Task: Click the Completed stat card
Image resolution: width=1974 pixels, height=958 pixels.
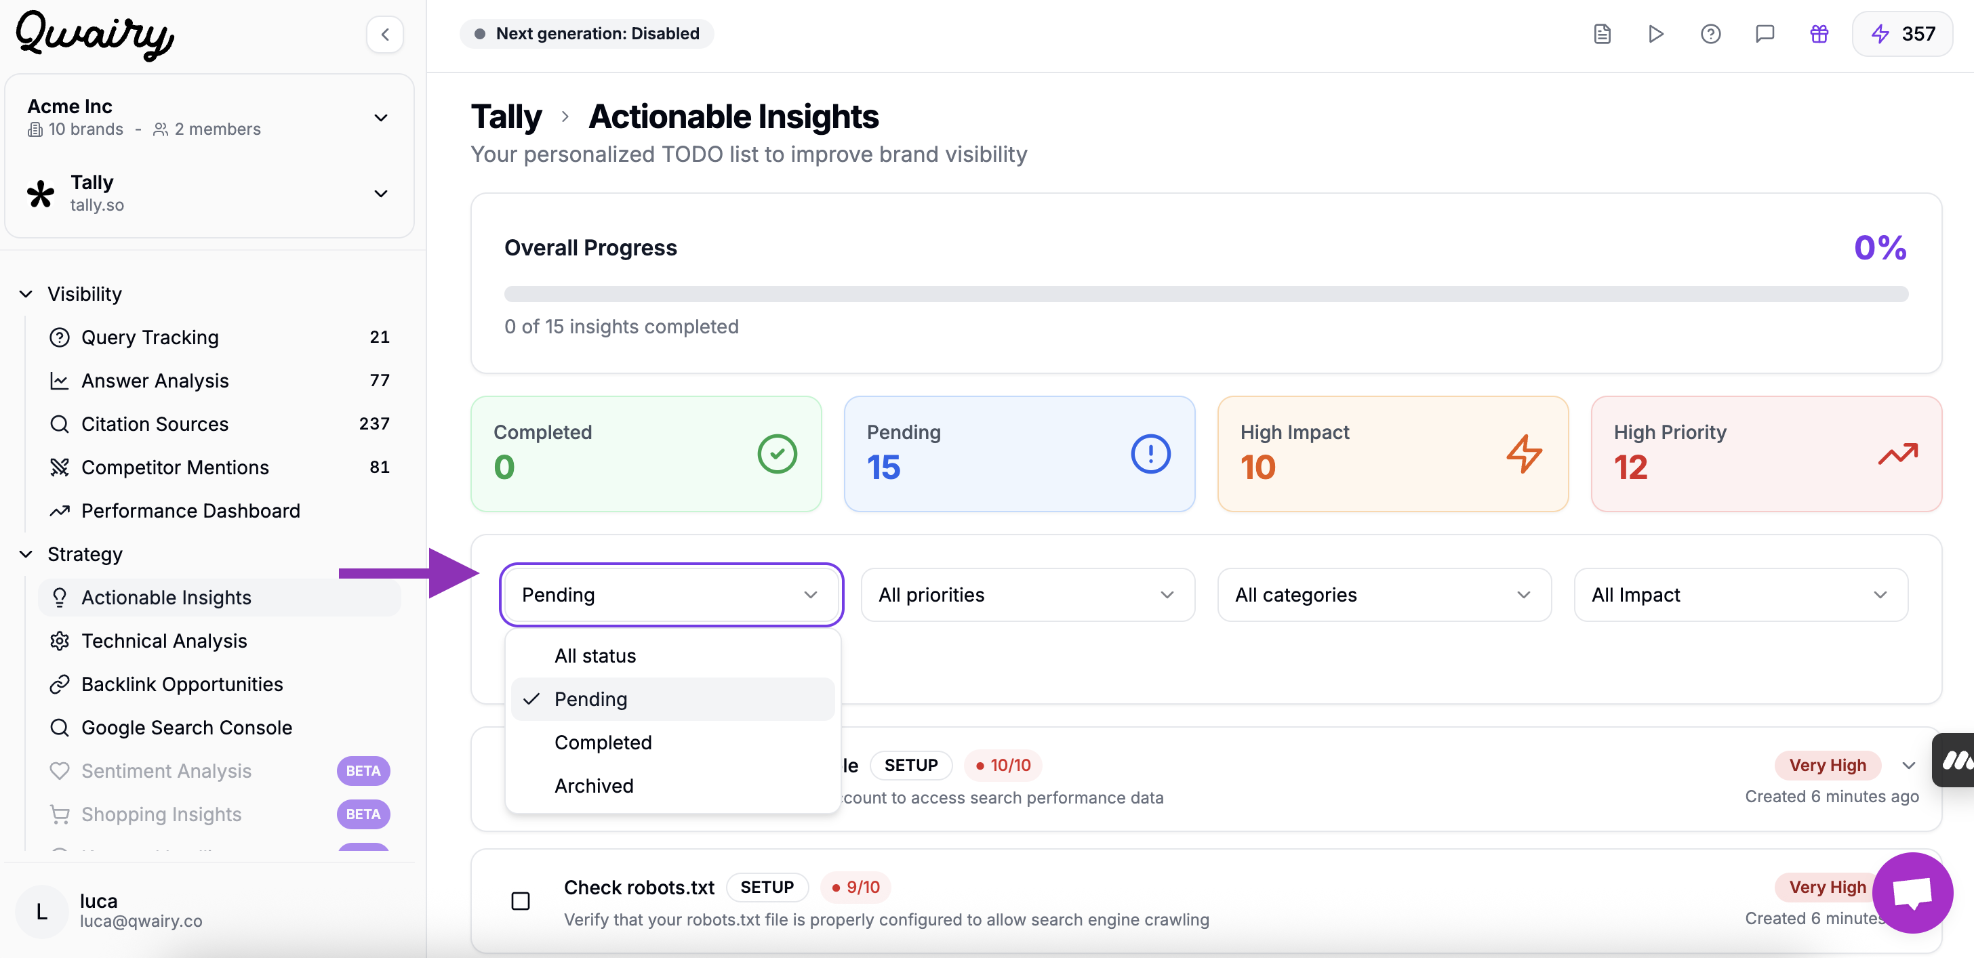Action: (x=645, y=454)
